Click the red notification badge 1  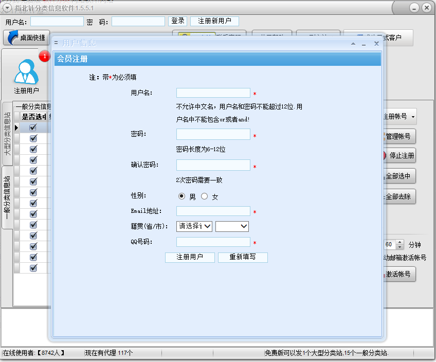coord(45,56)
